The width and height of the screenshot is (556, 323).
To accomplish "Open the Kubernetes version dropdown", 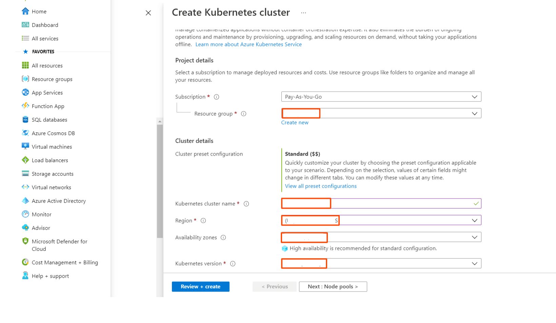I will point(381,263).
